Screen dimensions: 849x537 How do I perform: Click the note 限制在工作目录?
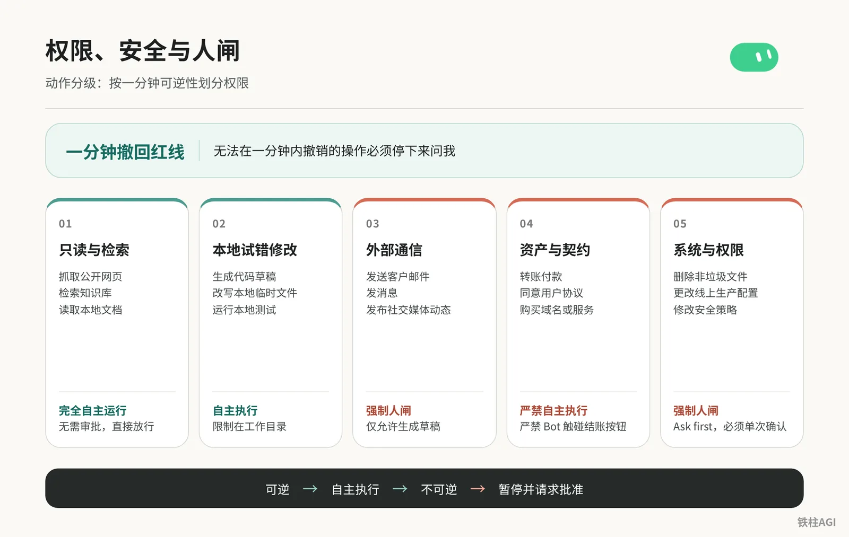[x=249, y=426]
